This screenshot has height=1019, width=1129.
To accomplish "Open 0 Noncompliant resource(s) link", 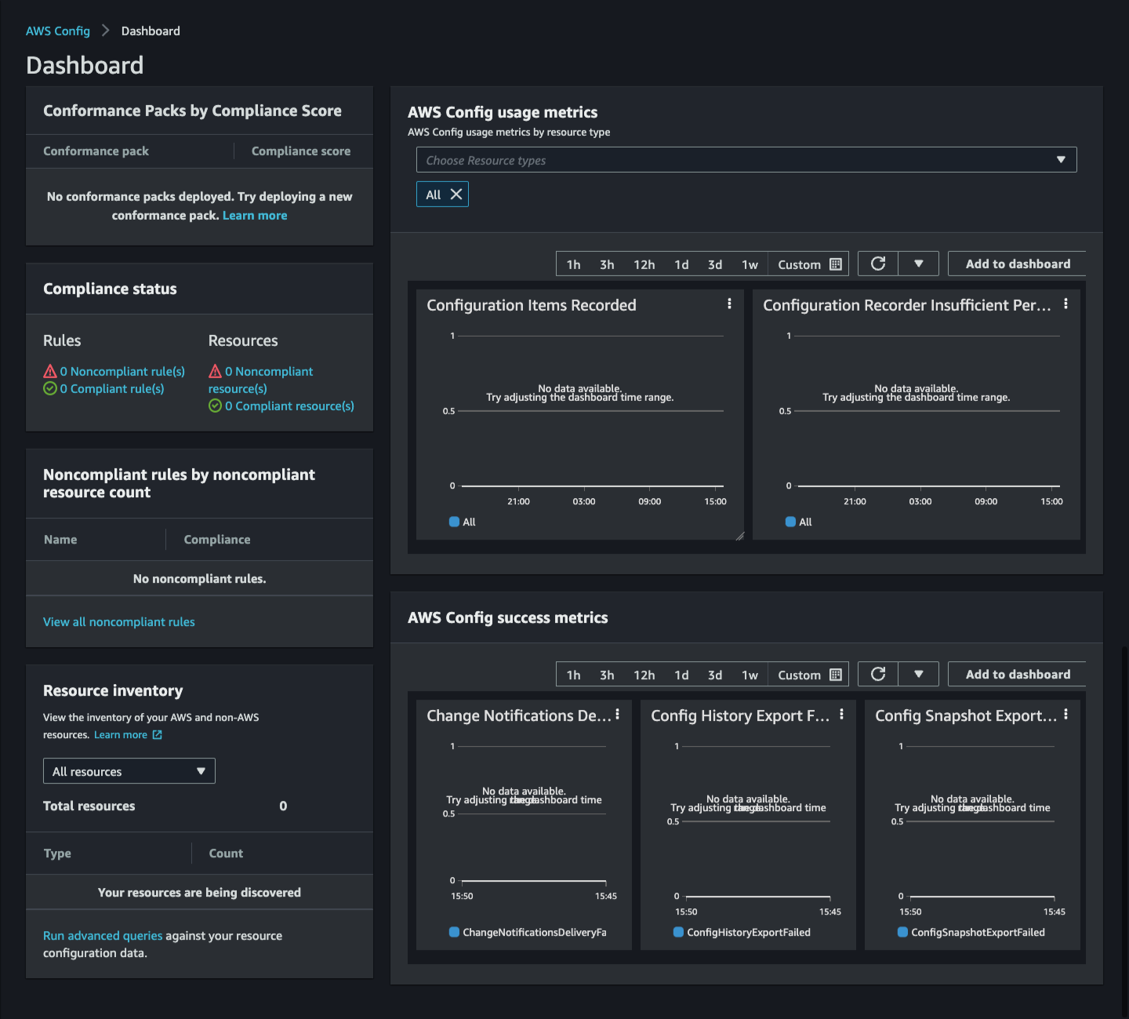I will point(260,380).
